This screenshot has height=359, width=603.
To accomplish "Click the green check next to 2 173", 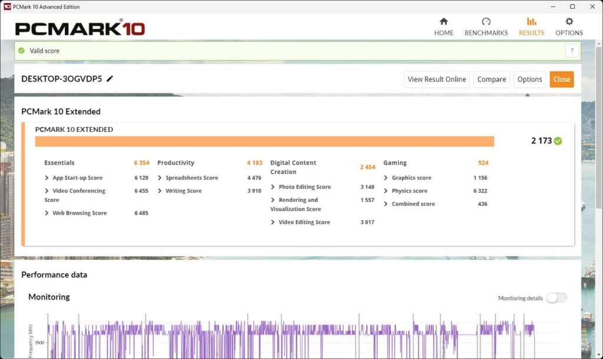I will pos(558,141).
